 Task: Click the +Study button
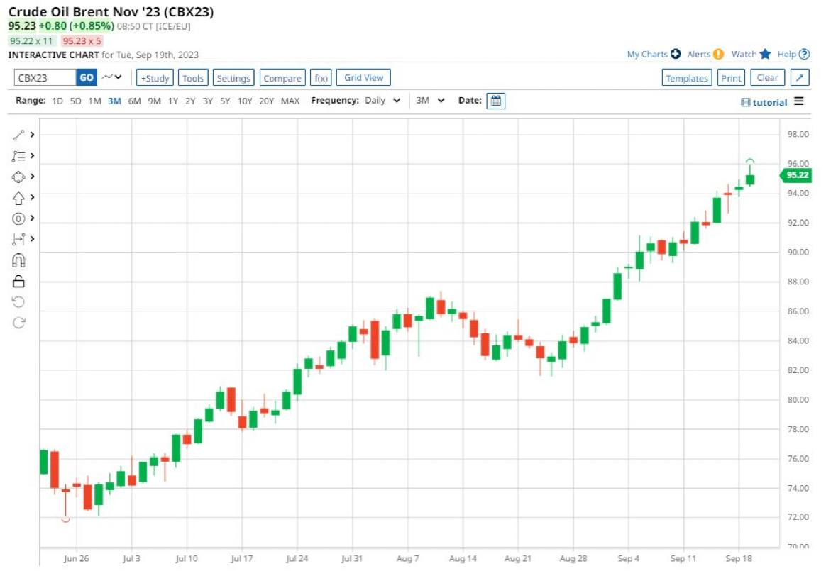pos(154,78)
